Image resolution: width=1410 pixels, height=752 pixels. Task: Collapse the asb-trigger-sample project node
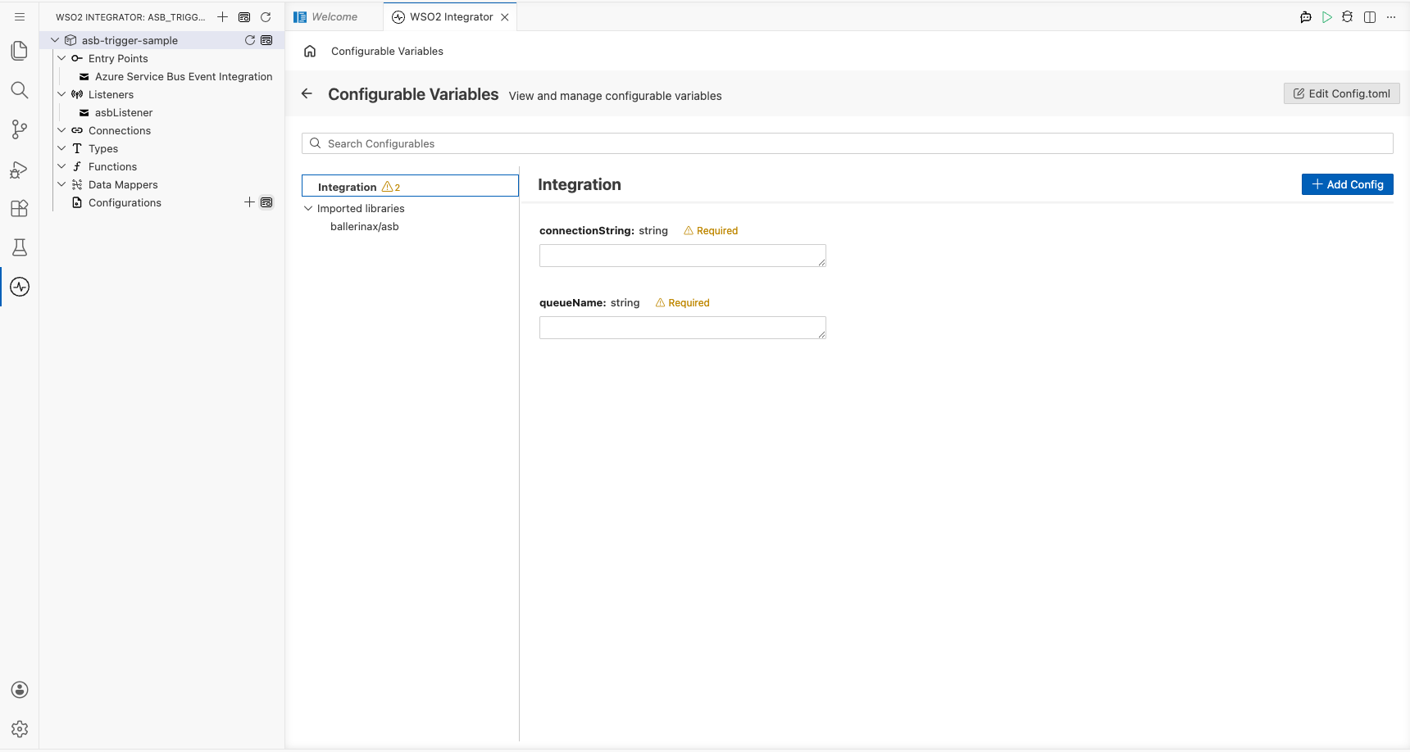55,40
